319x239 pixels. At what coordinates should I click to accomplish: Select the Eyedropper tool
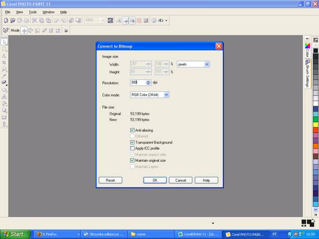pos(5,76)
